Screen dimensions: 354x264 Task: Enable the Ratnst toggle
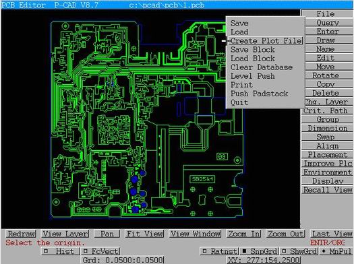click(x=219, y=251)
